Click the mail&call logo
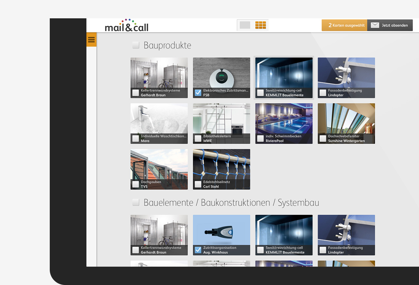419x285 pixels. click(x=127, y=25)
